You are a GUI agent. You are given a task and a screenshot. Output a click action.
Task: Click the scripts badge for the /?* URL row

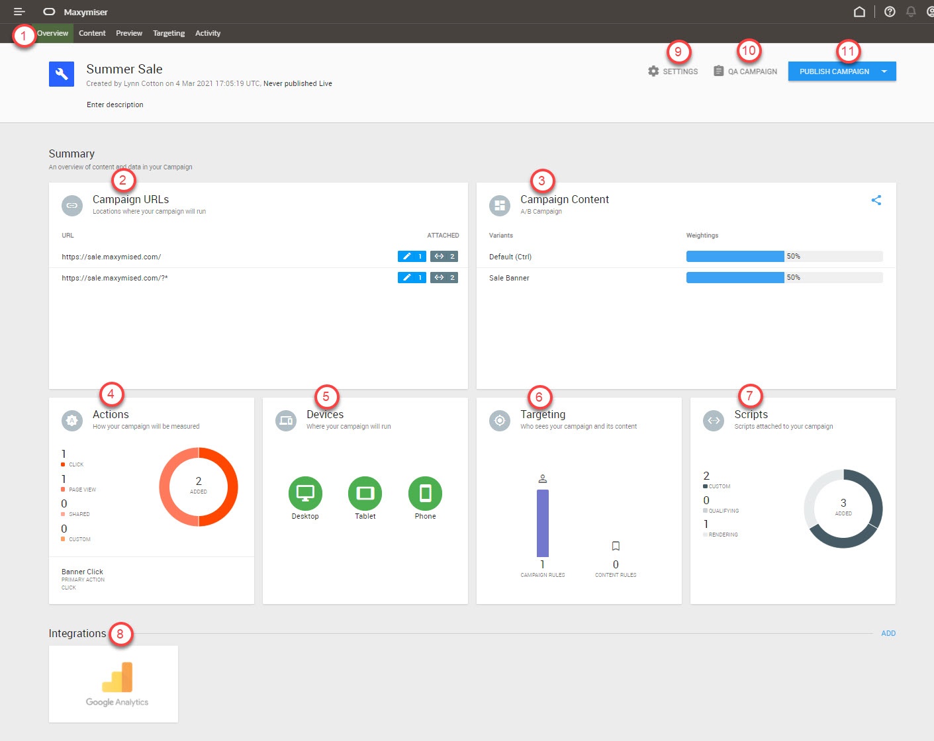[x=444, y=278]
